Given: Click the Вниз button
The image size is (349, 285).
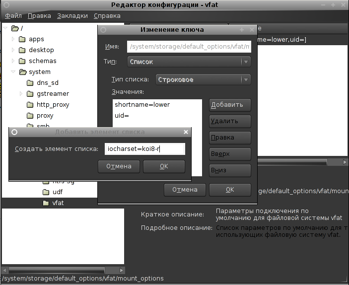Looking at the screenshot, I should 230,170.
